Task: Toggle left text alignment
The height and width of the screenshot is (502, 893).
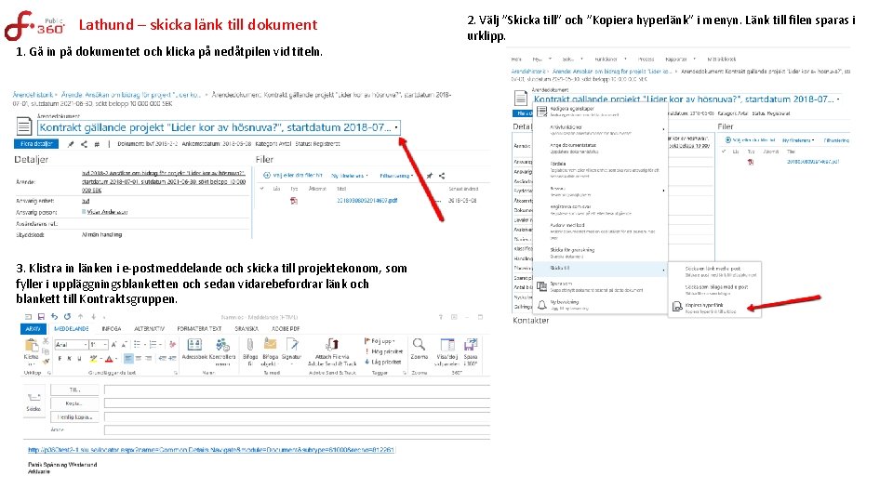Action: pyautogui.click(x=128, y=358)
